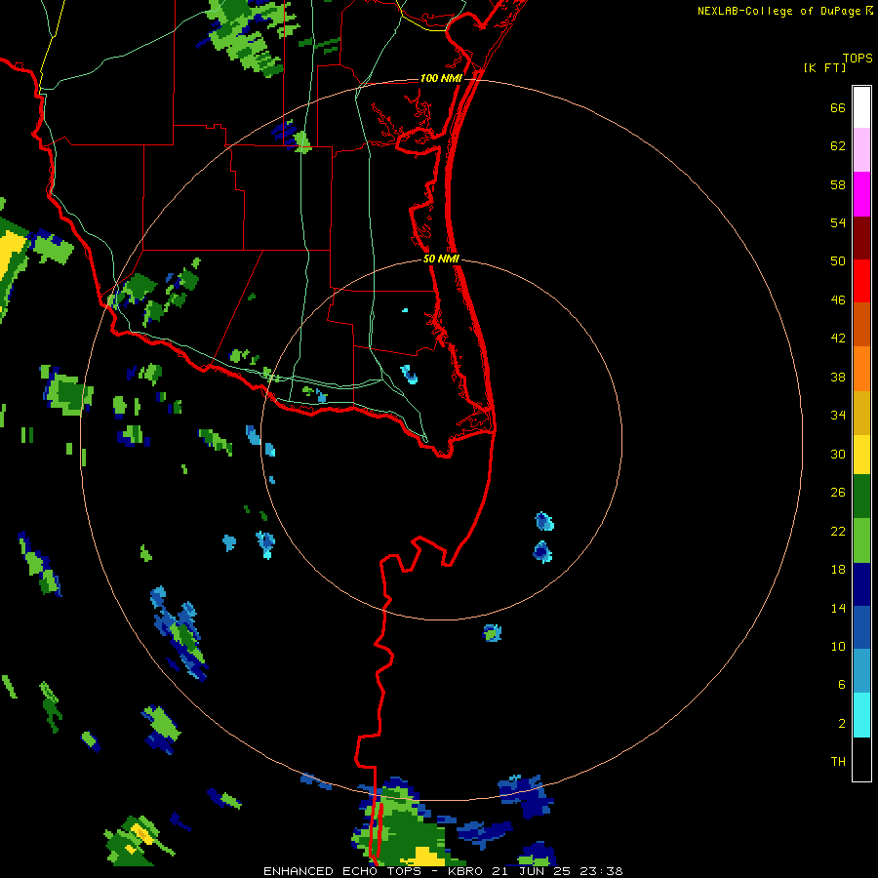Click the navy blue legend swatch

[861, 584]
